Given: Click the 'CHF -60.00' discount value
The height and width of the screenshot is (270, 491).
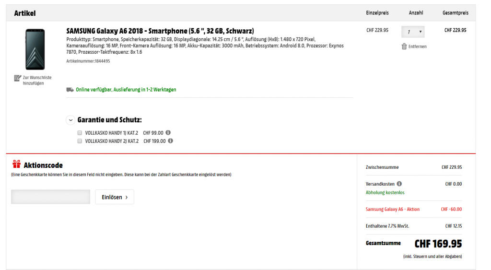Looking at the screenshot, I should click(x=451, y=209).
